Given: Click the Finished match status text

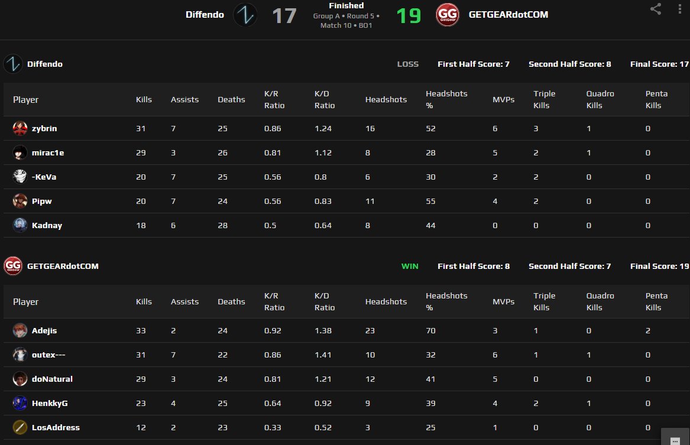Looking at the screenshot, I should tap(346, 5).
